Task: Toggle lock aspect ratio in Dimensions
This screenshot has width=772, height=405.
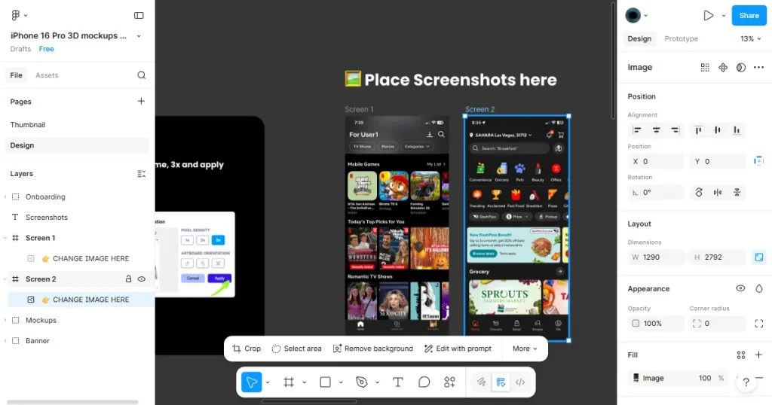Action: click(x=758, y=257)
